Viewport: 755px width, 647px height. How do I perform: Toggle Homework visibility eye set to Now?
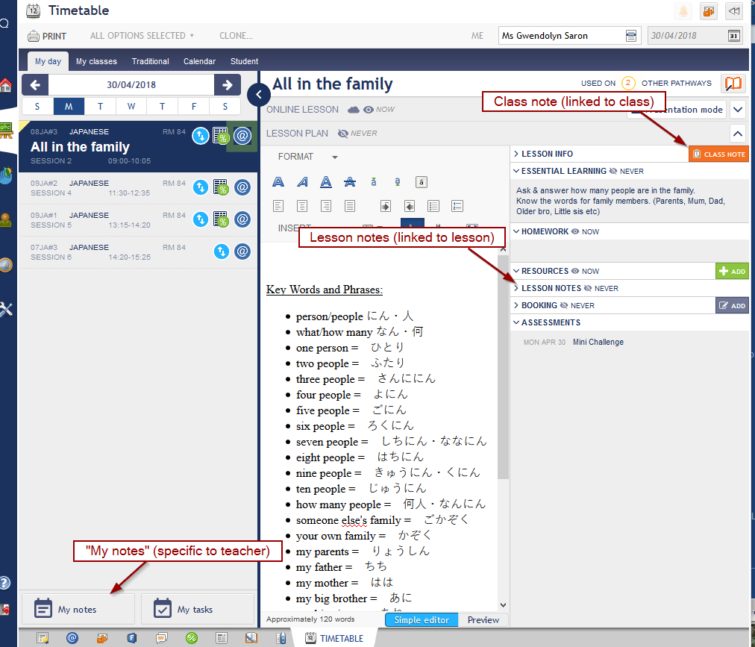575,232
